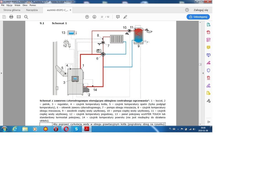Select the highlight text pen tool
276x172 pixels.
pyautogui.click(x=125, y=17)
